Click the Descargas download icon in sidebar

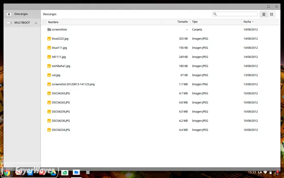tap(9, 14)
